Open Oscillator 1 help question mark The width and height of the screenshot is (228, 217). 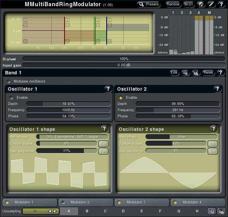[x=108, y=89]
